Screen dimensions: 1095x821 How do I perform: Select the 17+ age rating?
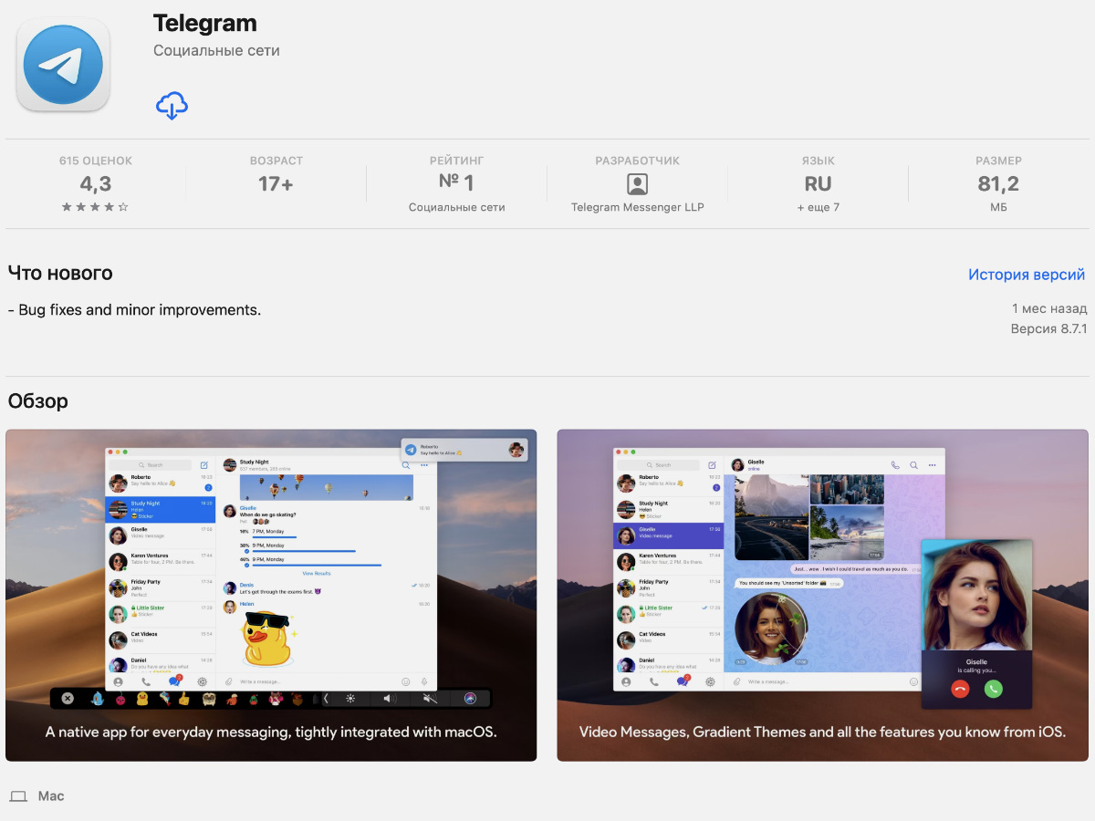click(276, 184)
